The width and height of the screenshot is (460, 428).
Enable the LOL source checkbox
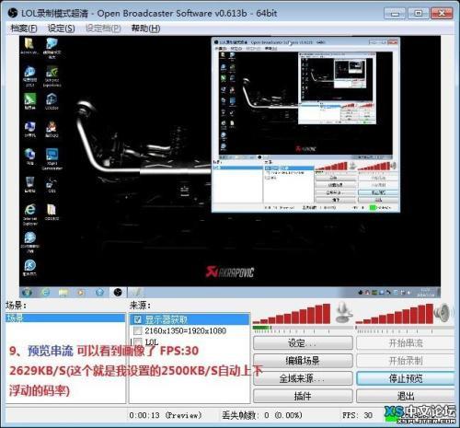pos(138,341)
